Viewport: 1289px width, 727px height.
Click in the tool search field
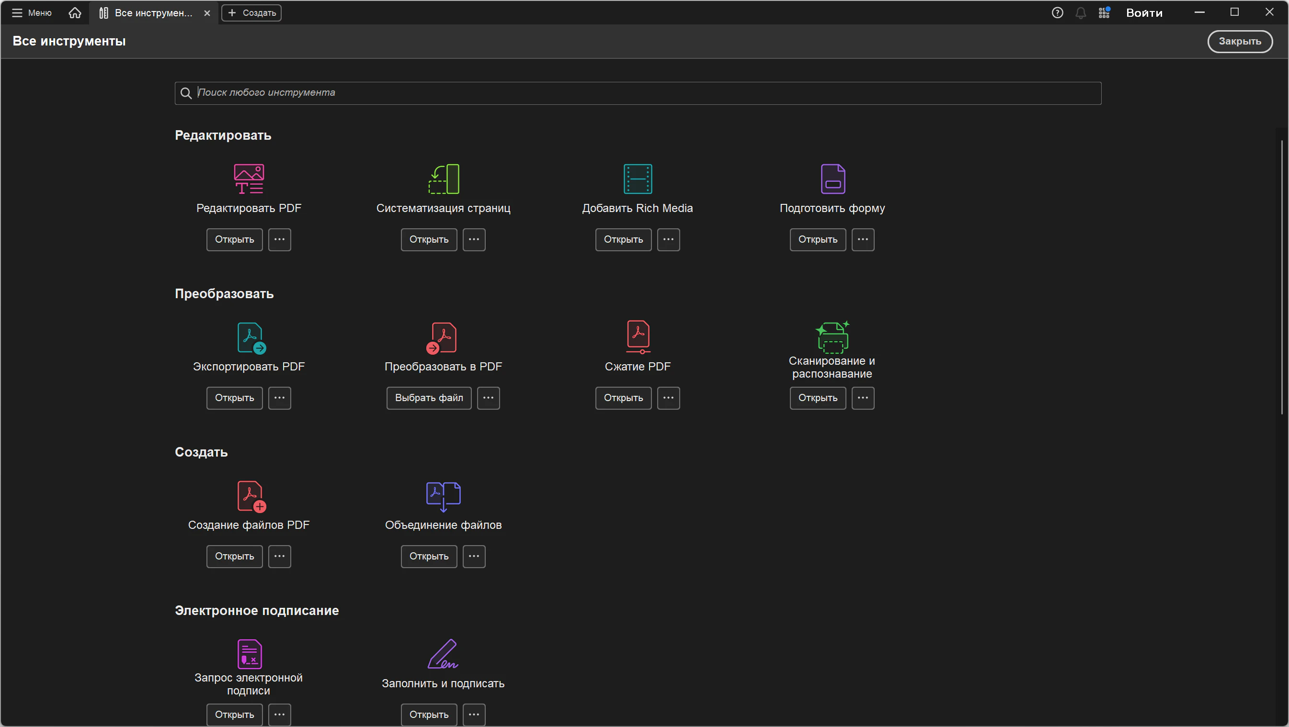[x=638, y=93]
